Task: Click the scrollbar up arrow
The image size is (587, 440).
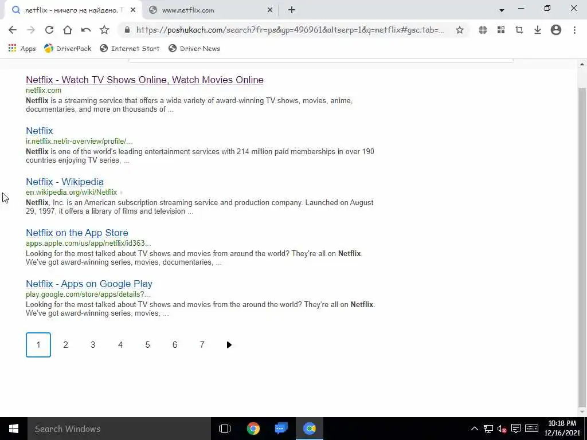Action: pos(582,64)
